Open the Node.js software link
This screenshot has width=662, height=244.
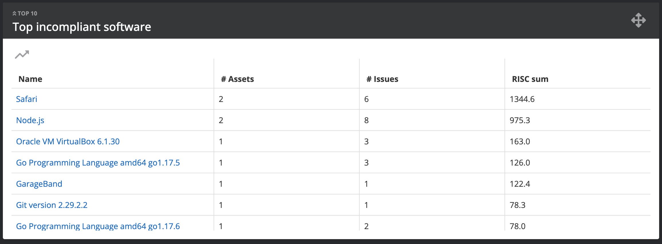click(x=30, y=120)
